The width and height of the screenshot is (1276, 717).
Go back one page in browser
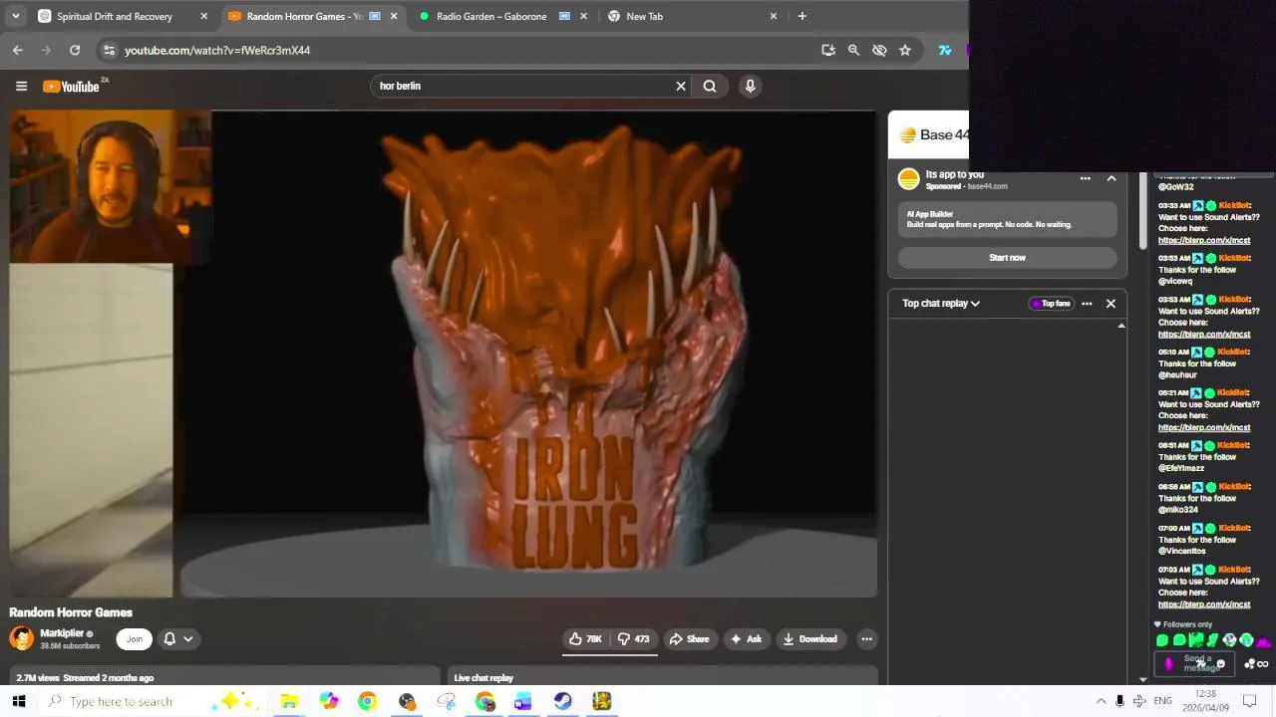pos(18,50)
